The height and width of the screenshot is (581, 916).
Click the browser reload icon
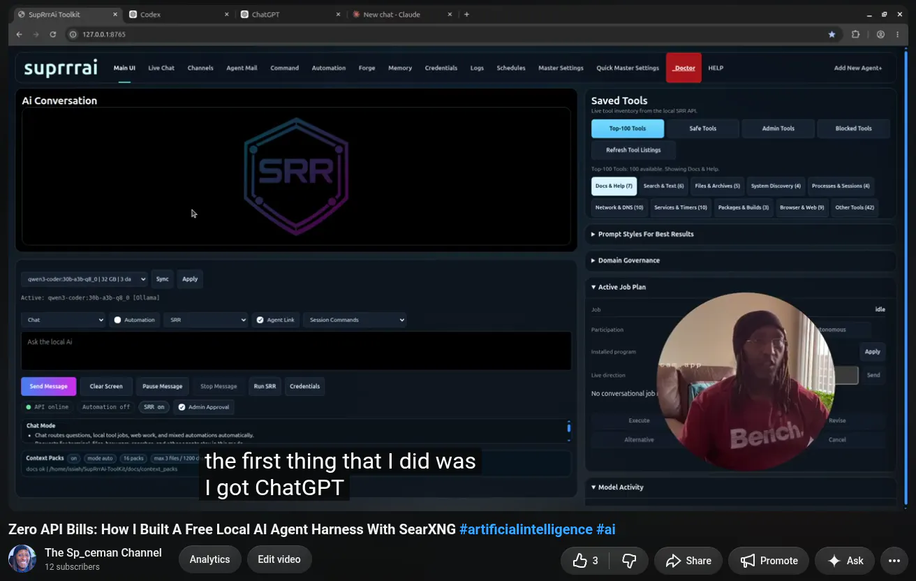(x=54, y=34)
